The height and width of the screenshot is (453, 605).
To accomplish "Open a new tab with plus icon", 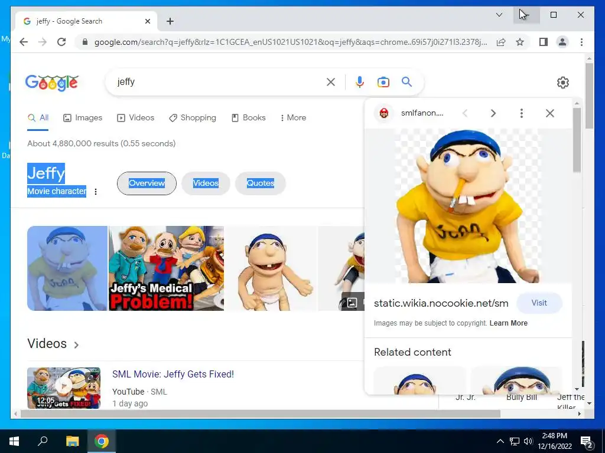I will click(x=170, y=21).
